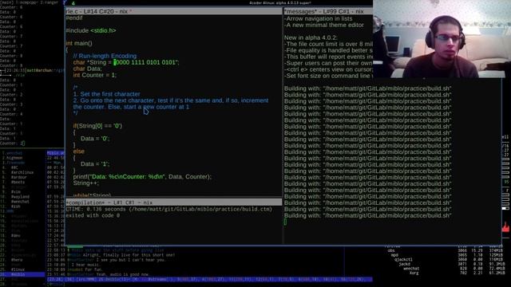Click the if(String[0] == '0') line

97,126
